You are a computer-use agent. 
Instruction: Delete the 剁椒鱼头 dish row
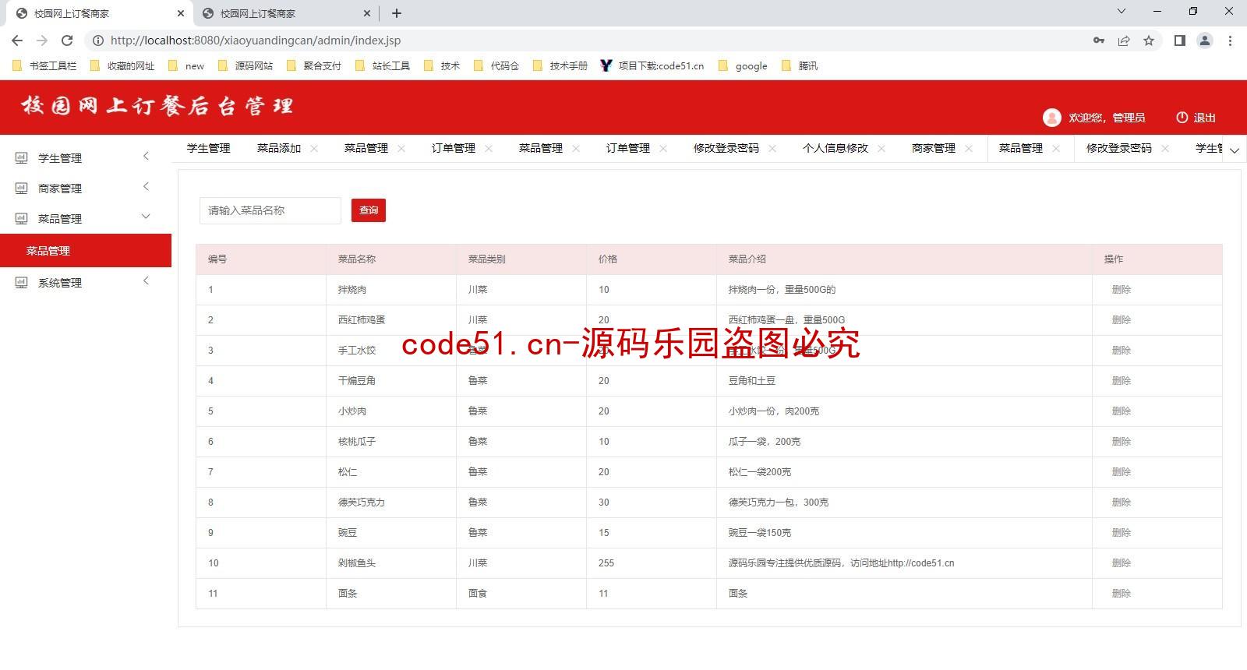tap(1122, 563)
